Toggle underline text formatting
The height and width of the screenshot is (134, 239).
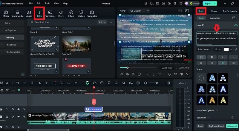coord(233,57)
